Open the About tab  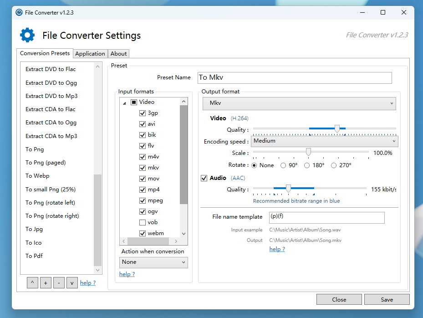pyautogui.click(x=118, y=53)
